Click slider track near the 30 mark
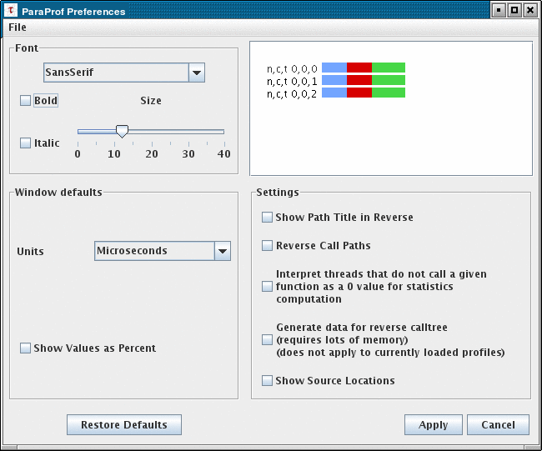This screenshot has height=451, width=542. [188, 132]
